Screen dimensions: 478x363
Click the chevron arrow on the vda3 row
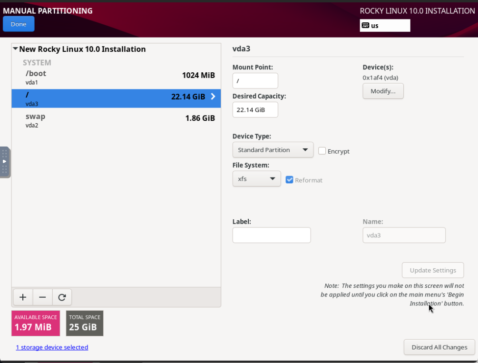click(x=213, y=97)
